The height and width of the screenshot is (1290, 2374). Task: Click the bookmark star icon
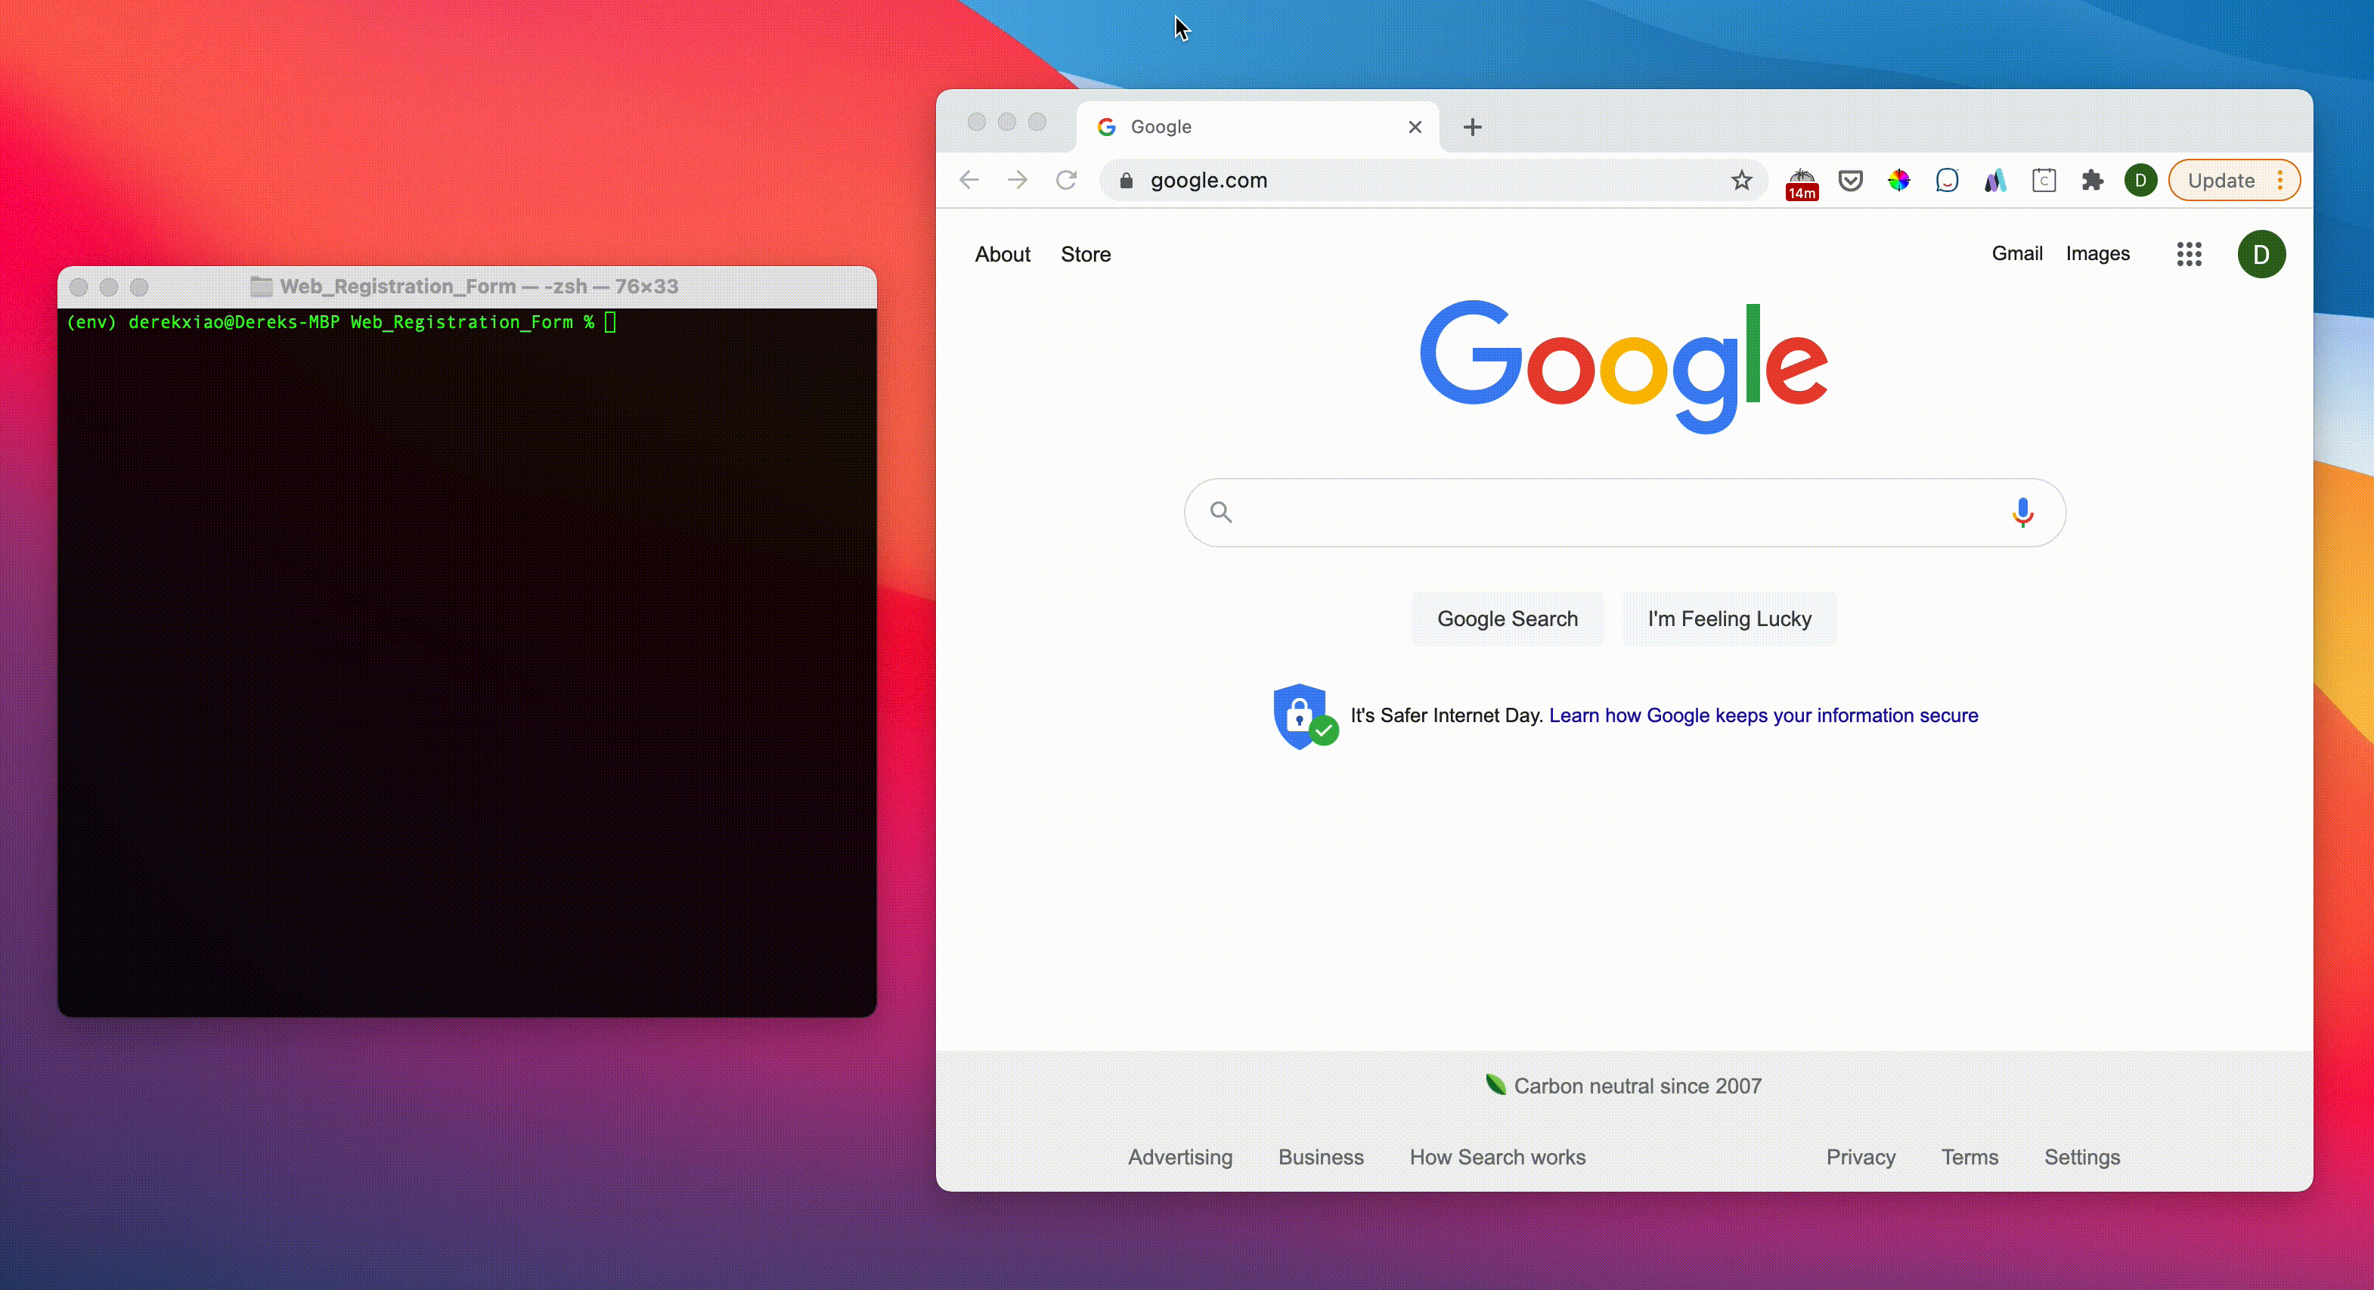1741,181
